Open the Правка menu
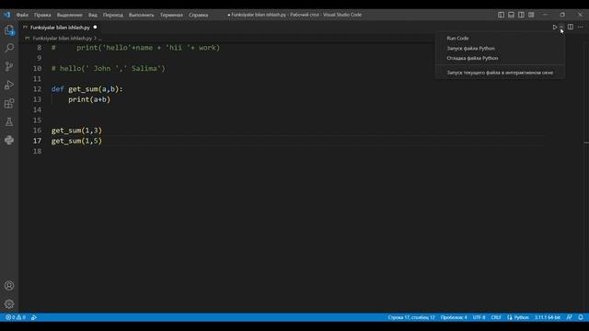 42,15
